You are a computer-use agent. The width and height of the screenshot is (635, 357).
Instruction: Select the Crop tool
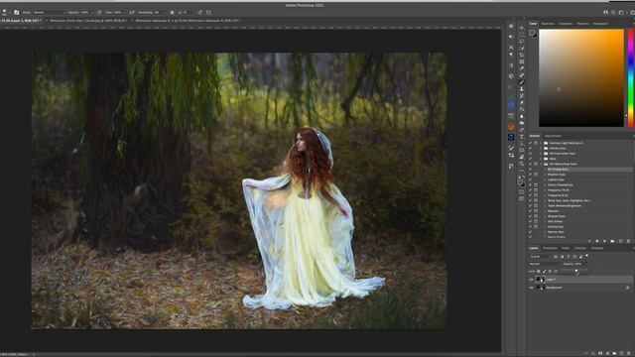pos(521,55)
